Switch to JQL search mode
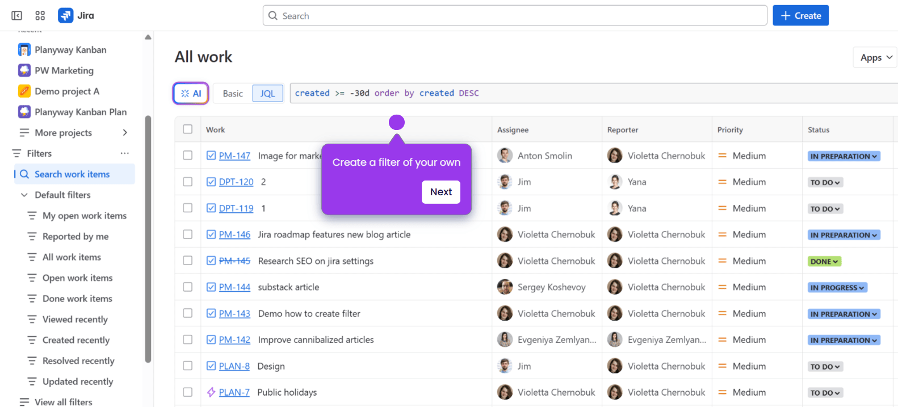The width and height of the screenshot is (898, 407). 267,94
